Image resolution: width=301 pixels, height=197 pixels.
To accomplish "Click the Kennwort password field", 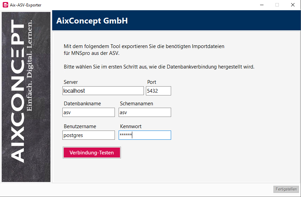I will [145, 135].
